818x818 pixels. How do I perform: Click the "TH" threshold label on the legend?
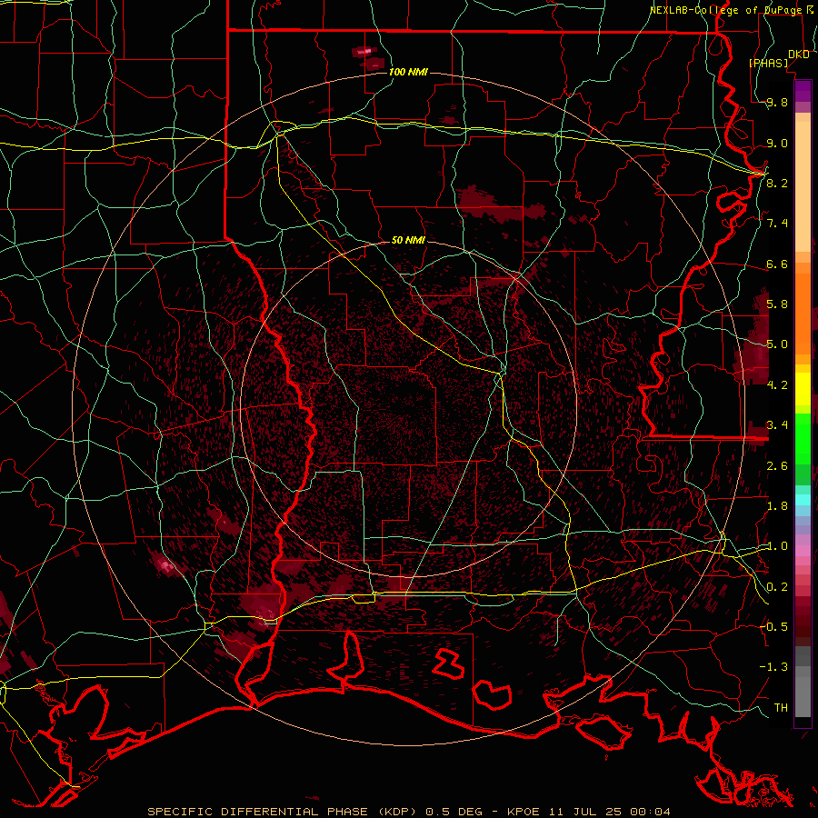click(x=781, y=708)
